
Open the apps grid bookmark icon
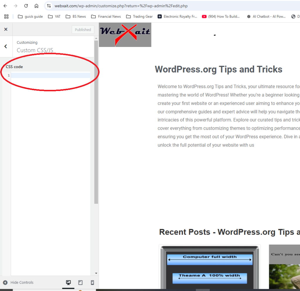[x=6, y=16]
